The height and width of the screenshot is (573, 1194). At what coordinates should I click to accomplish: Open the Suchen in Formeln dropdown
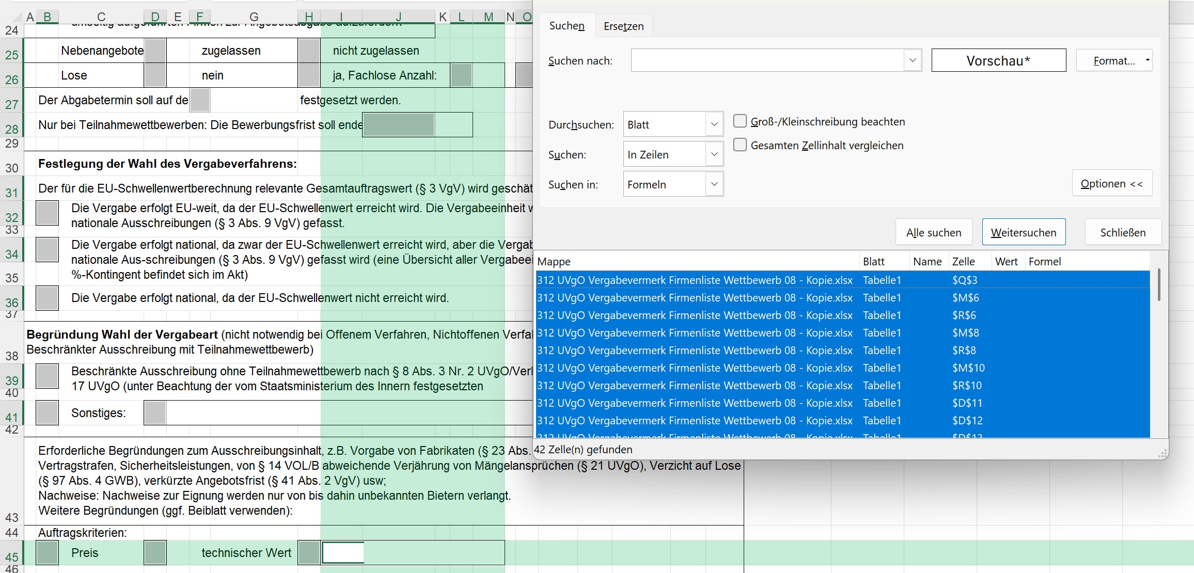click(x=714, y=184)
